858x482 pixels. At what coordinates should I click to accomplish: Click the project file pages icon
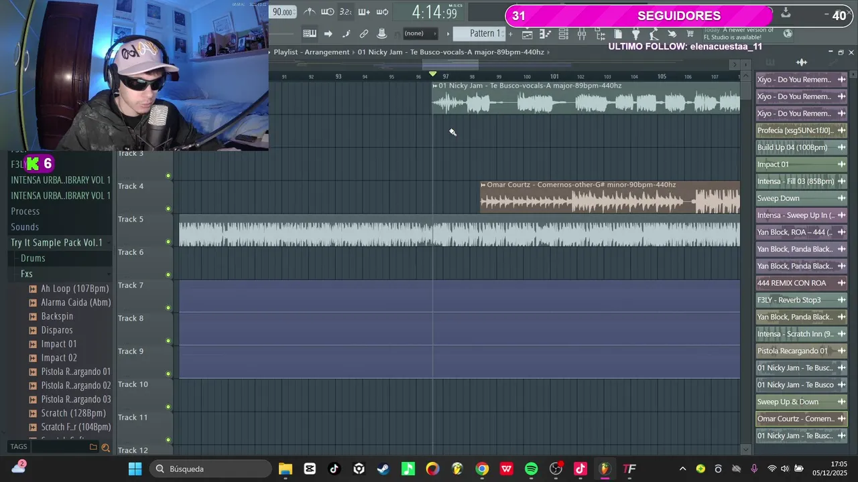[618, 33]
